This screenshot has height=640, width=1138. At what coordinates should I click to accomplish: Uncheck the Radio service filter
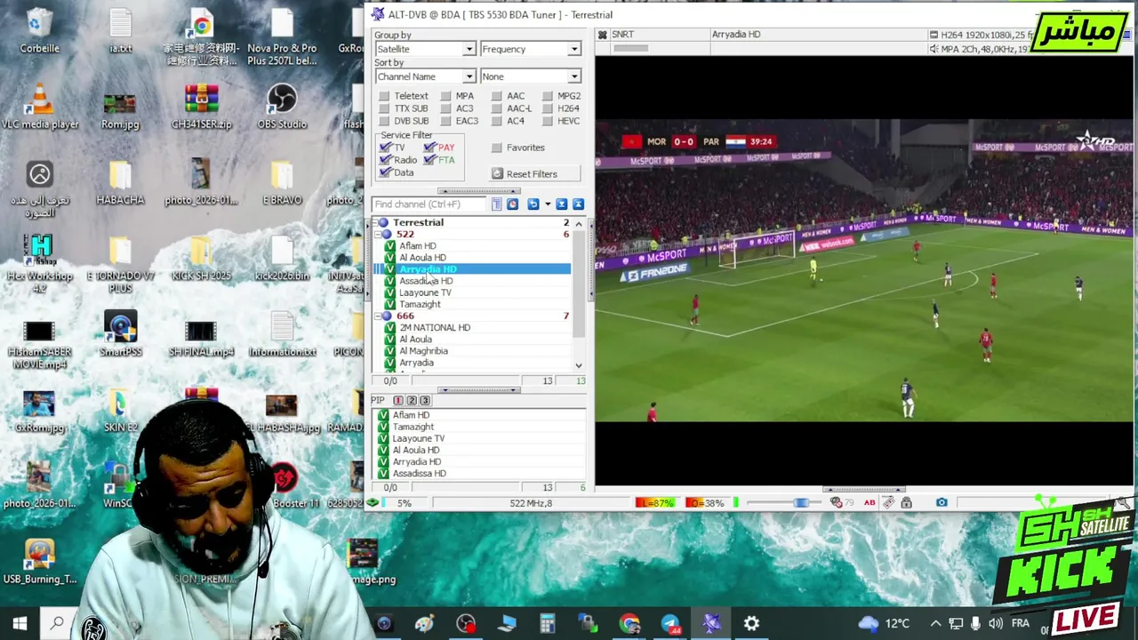[386, 160]
